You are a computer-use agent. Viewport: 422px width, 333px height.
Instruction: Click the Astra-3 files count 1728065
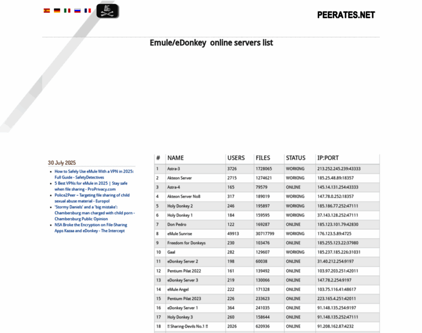coord(264,169)
